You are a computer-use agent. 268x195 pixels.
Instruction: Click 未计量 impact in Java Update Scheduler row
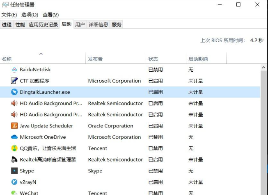point(196,126)
